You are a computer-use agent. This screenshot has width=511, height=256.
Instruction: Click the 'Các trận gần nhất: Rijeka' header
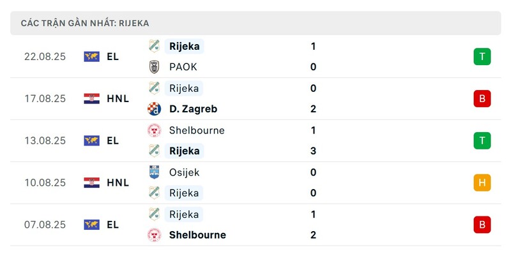pyautogui.click(x=85, y=23)
